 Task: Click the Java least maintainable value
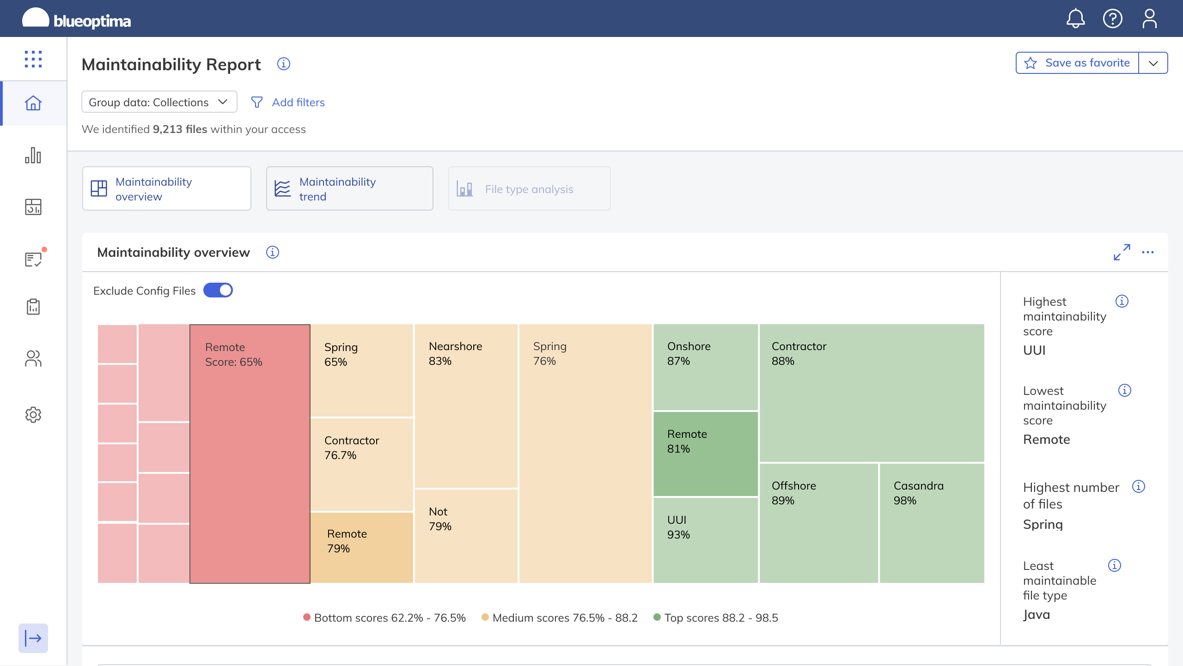1037,615
